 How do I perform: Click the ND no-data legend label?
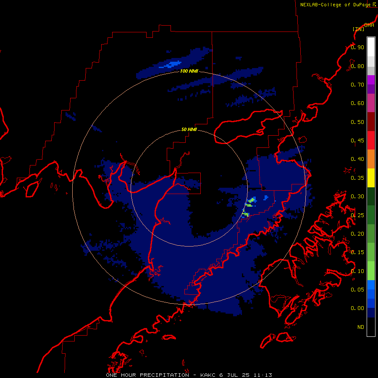pyautogui.click(x=361, y=327)
